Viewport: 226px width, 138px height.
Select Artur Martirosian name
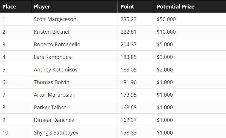tap(55, 95)
